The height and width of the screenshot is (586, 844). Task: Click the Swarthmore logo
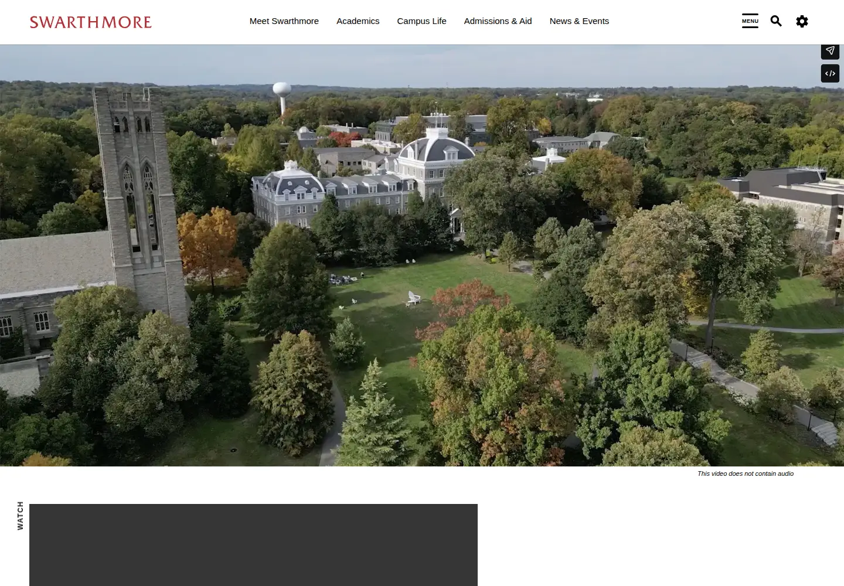[91, 22]
